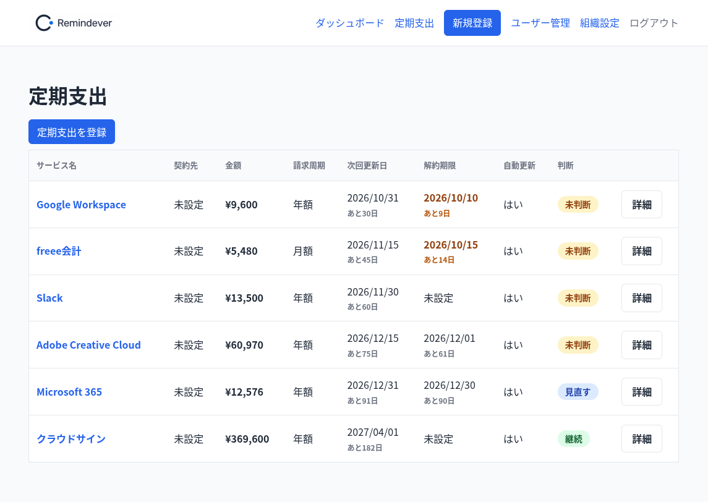
Task: Open the Slack service link
Action: [49, 298]
